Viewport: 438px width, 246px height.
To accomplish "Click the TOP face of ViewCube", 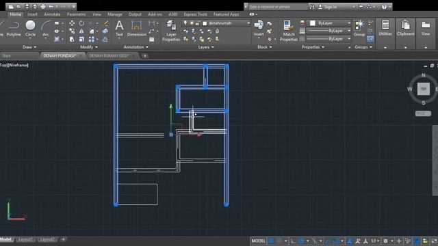I will pyautogui.click(x=424, y=89).
